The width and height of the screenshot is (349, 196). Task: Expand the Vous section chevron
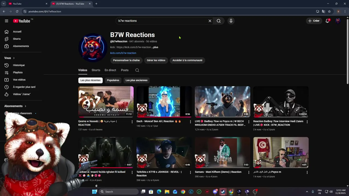pyautogui.click(x=14, y=58)
